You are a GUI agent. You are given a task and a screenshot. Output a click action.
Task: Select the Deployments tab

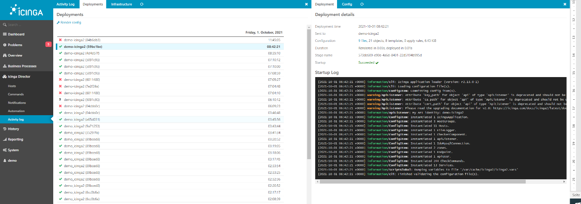[x=93, y=4]
